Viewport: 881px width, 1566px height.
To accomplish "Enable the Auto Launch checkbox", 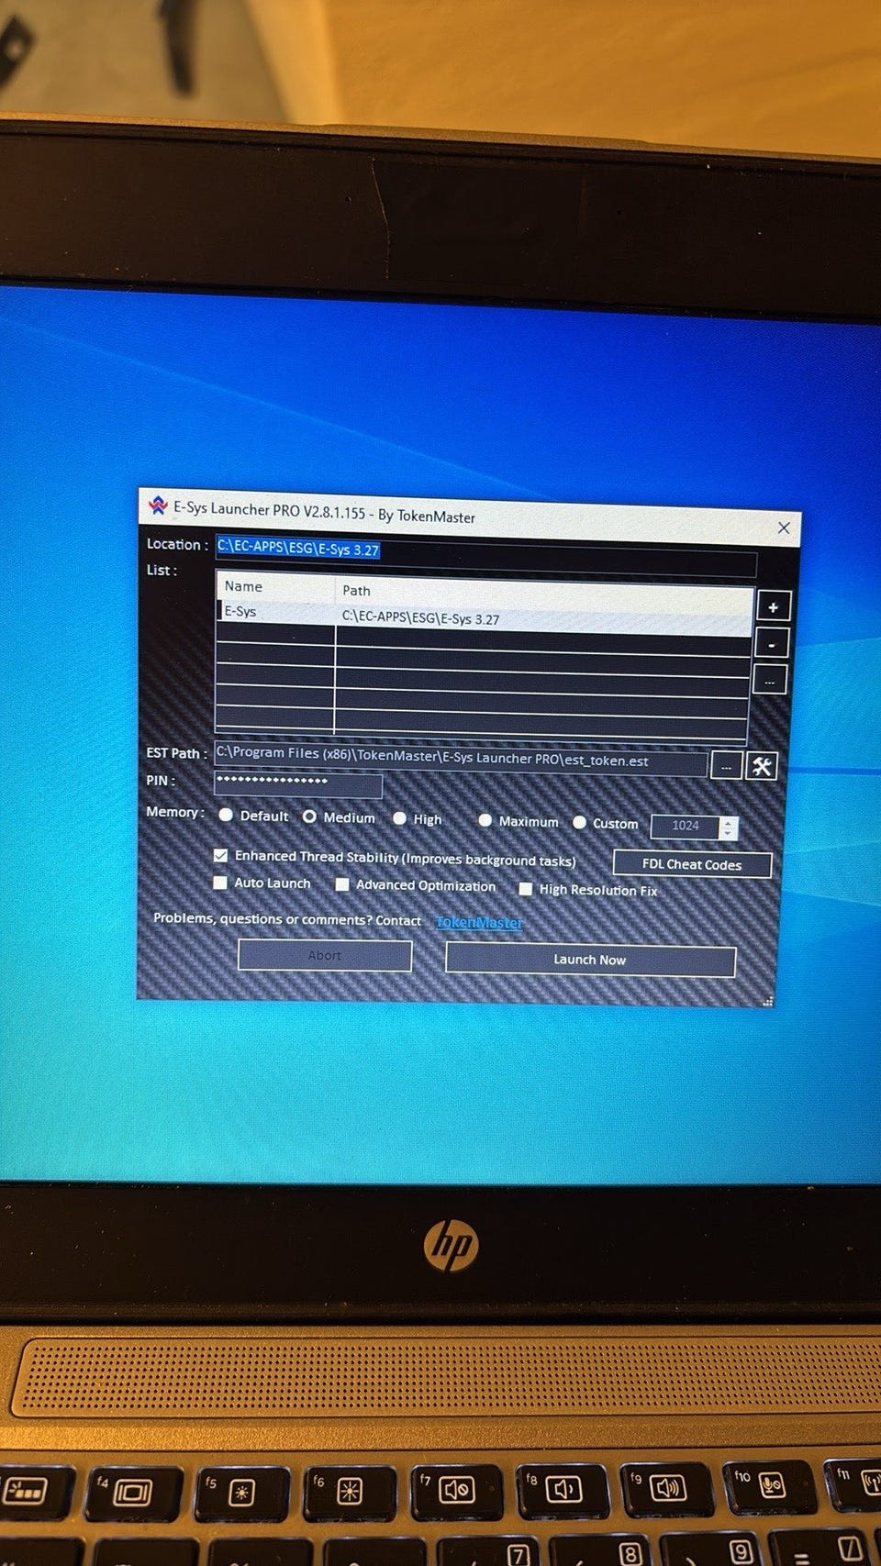I will [220, 883].
